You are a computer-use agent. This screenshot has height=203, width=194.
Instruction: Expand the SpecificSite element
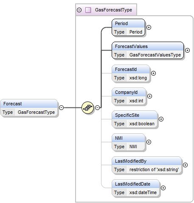pyautogui.click(x=161, y=119)
